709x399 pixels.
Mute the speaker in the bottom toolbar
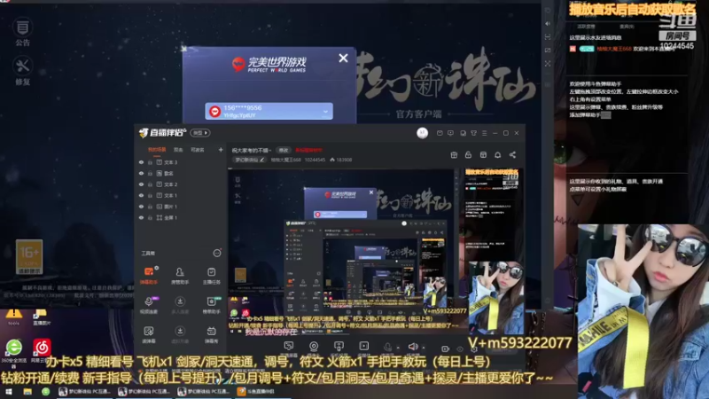click(x=413, y=347)
